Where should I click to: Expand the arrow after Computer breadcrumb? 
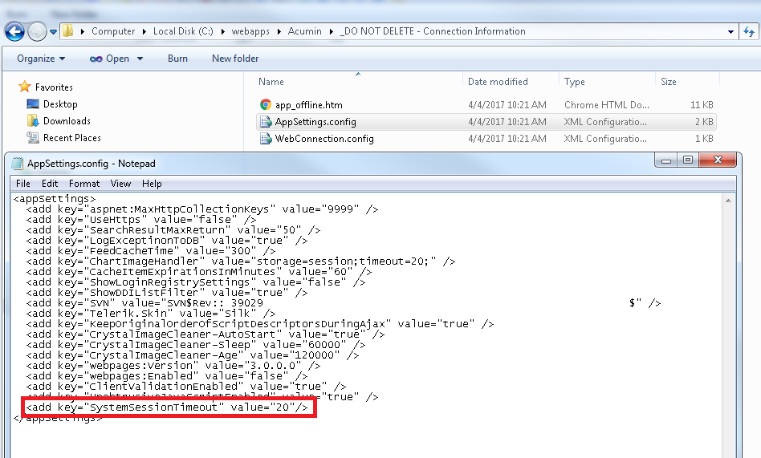[144, 31]
